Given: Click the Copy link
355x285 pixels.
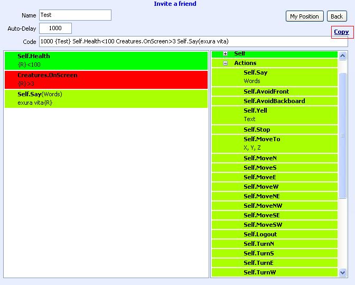Looking at the screenshot, I should click(x=341, y=32).
